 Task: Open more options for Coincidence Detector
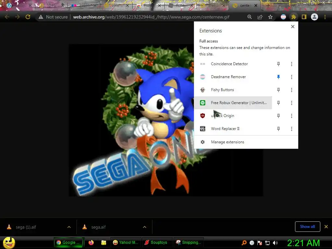tap(291, 64)
